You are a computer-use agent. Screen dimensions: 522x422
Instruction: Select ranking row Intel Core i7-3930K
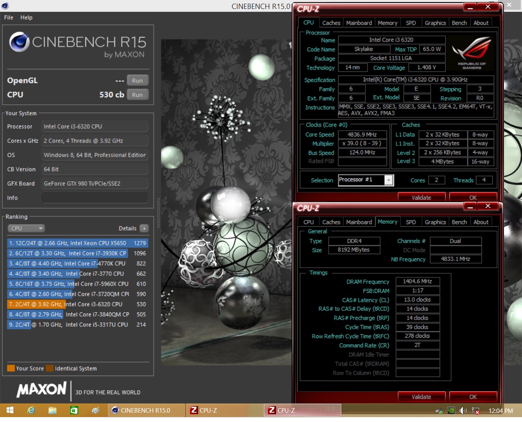77,253
